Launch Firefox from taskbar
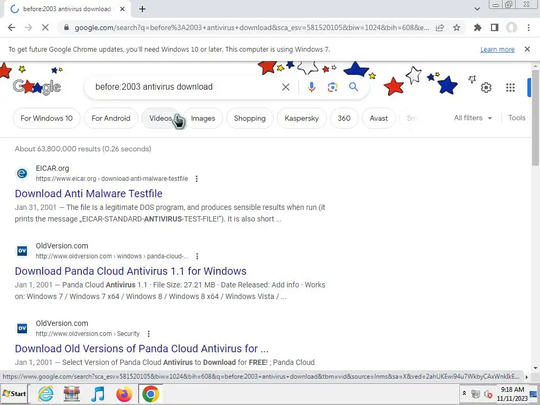This screenshot has height=405, width=540. coord(124,393)
